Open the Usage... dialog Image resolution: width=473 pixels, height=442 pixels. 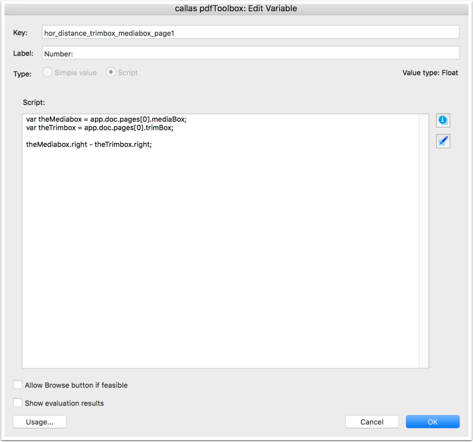[39, 422]
